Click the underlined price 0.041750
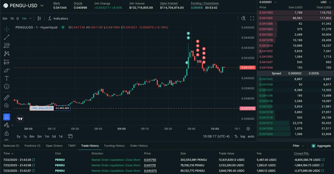The width and height of the screenshot is (334, 174). tap(150, 160)
